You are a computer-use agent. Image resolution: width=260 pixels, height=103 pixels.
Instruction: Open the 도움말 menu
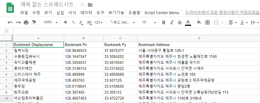(x=134, y=13)
